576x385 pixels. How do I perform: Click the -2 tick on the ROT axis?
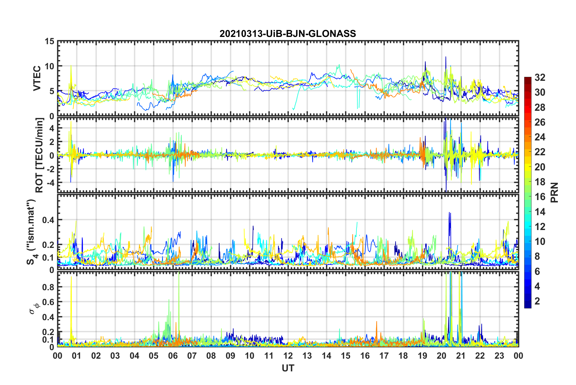coord(51,169)
